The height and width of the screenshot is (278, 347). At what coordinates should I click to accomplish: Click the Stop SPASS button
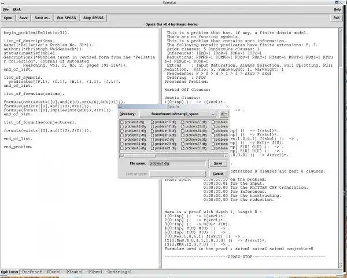[93, 18]
